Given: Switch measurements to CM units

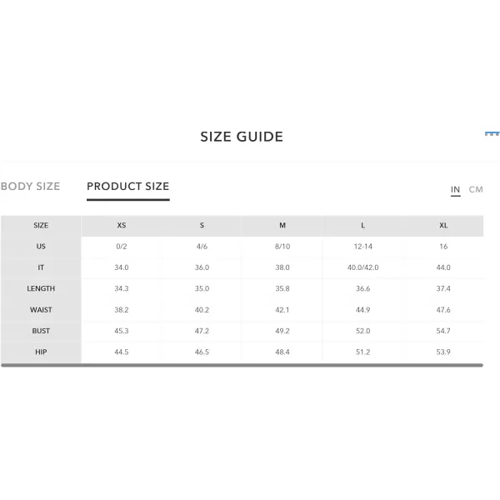Looking at the screenshot, I should pyautogui.click(x=476, y=189).
